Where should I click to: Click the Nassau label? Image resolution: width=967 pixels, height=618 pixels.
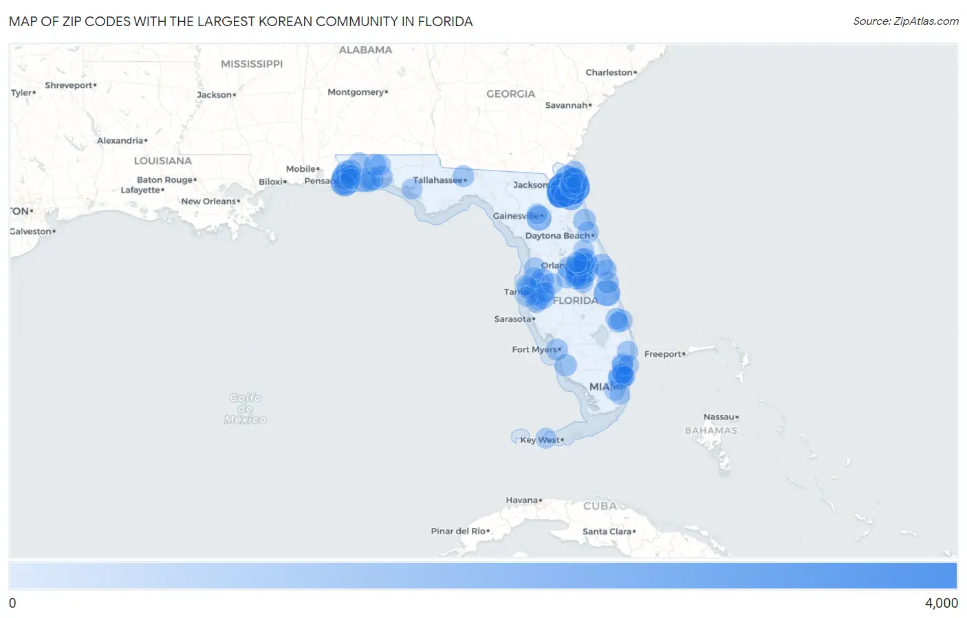tap(719, 417)
